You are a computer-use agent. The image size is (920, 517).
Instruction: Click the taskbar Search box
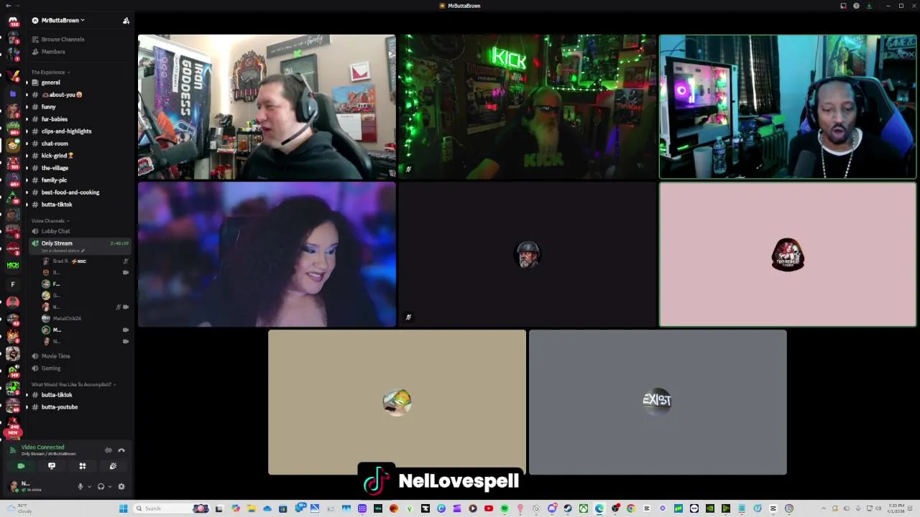170,508
